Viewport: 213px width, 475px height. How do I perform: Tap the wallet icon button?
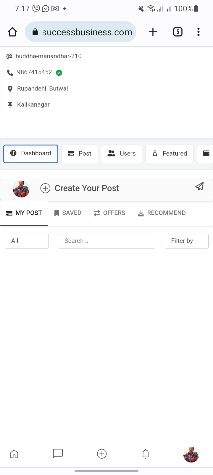(206, 153)
